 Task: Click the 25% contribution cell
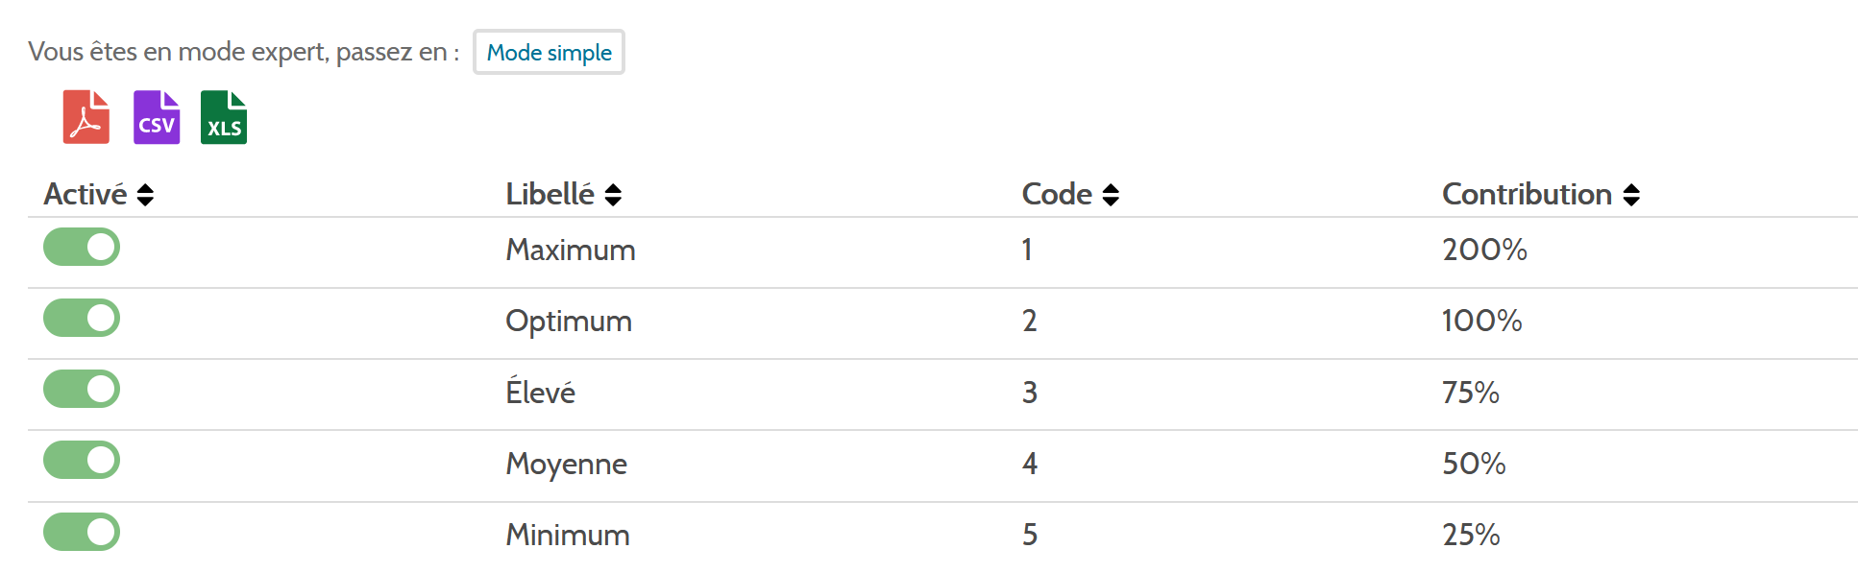pos(1471,535)
